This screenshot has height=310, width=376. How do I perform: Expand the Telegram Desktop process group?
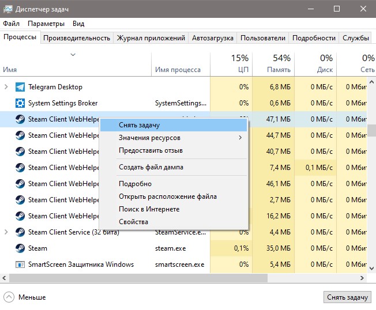(6, 87)
